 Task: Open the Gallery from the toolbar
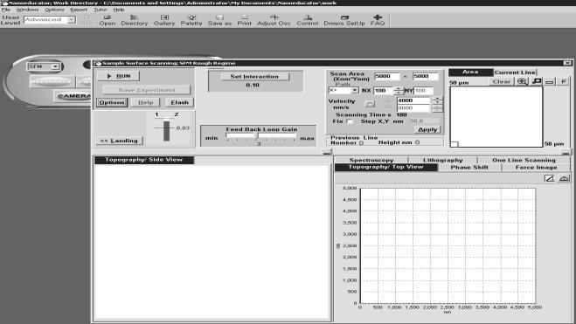click(164, 20)
